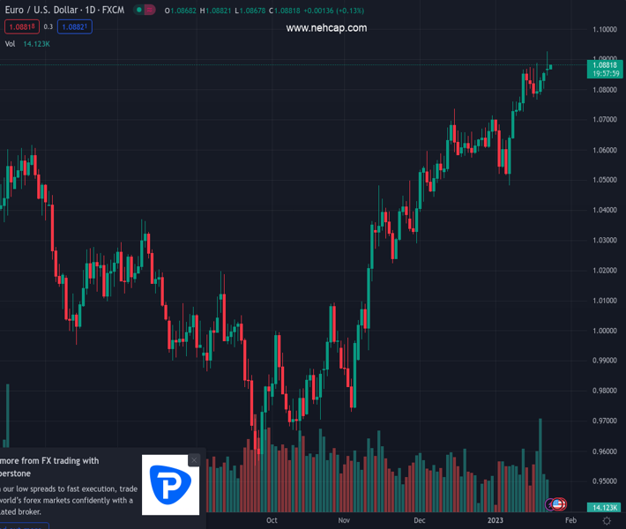Image resolution: width=626 pixels, height=529 pixels.
Task: Click the red data status icon
Action: [x=148, y=10]
